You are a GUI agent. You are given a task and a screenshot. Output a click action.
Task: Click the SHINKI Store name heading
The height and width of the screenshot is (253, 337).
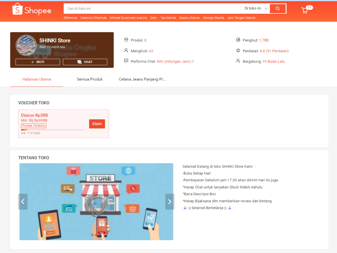coord(55,41)
